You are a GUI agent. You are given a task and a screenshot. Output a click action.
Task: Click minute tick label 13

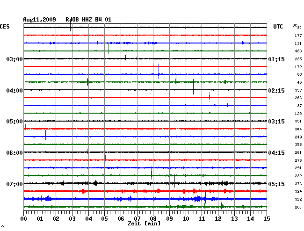(234, 219)
